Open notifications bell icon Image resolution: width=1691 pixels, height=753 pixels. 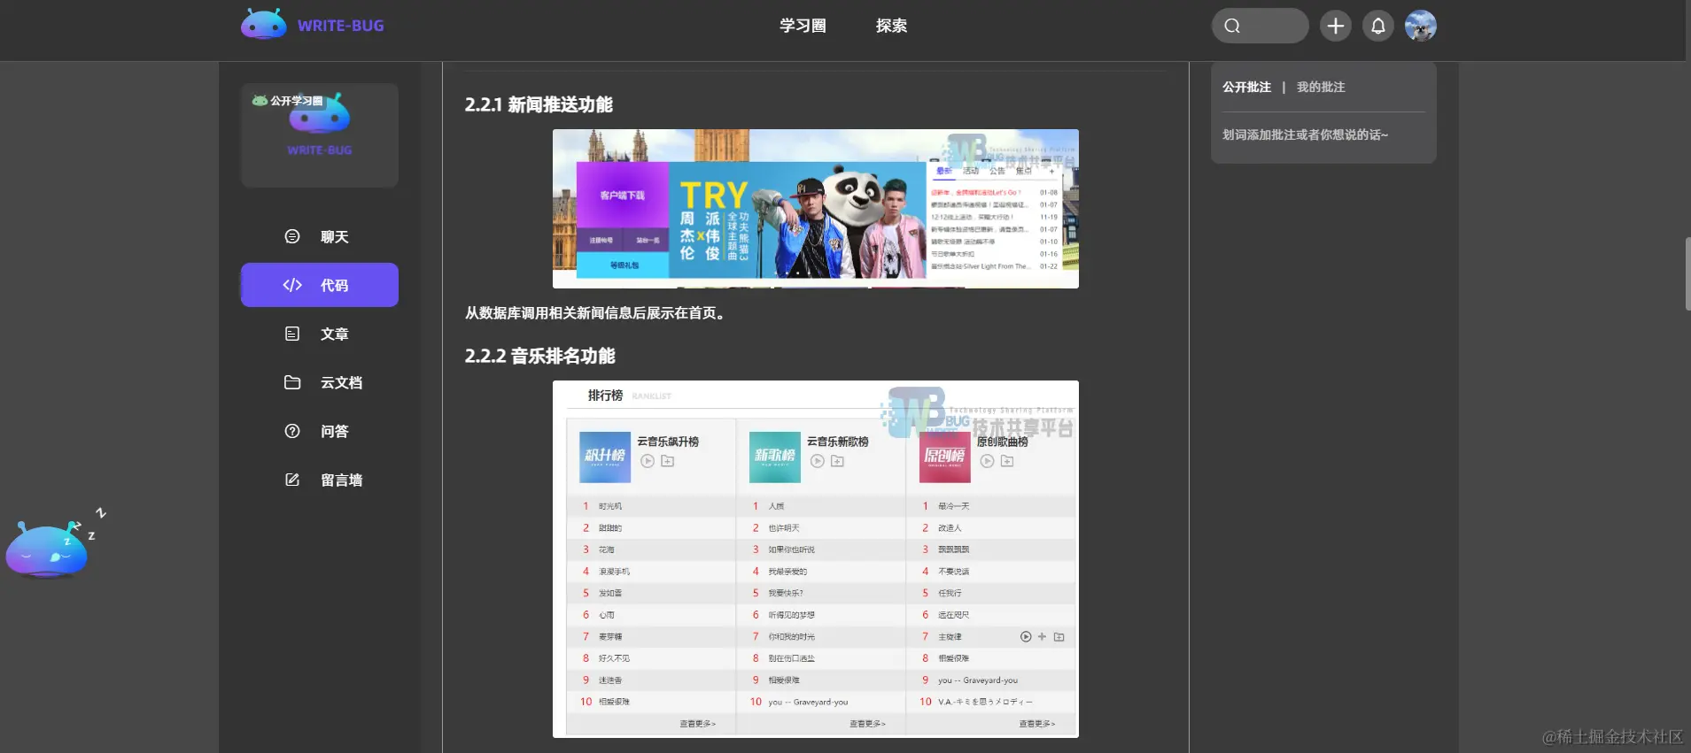tap(1378, 26)
